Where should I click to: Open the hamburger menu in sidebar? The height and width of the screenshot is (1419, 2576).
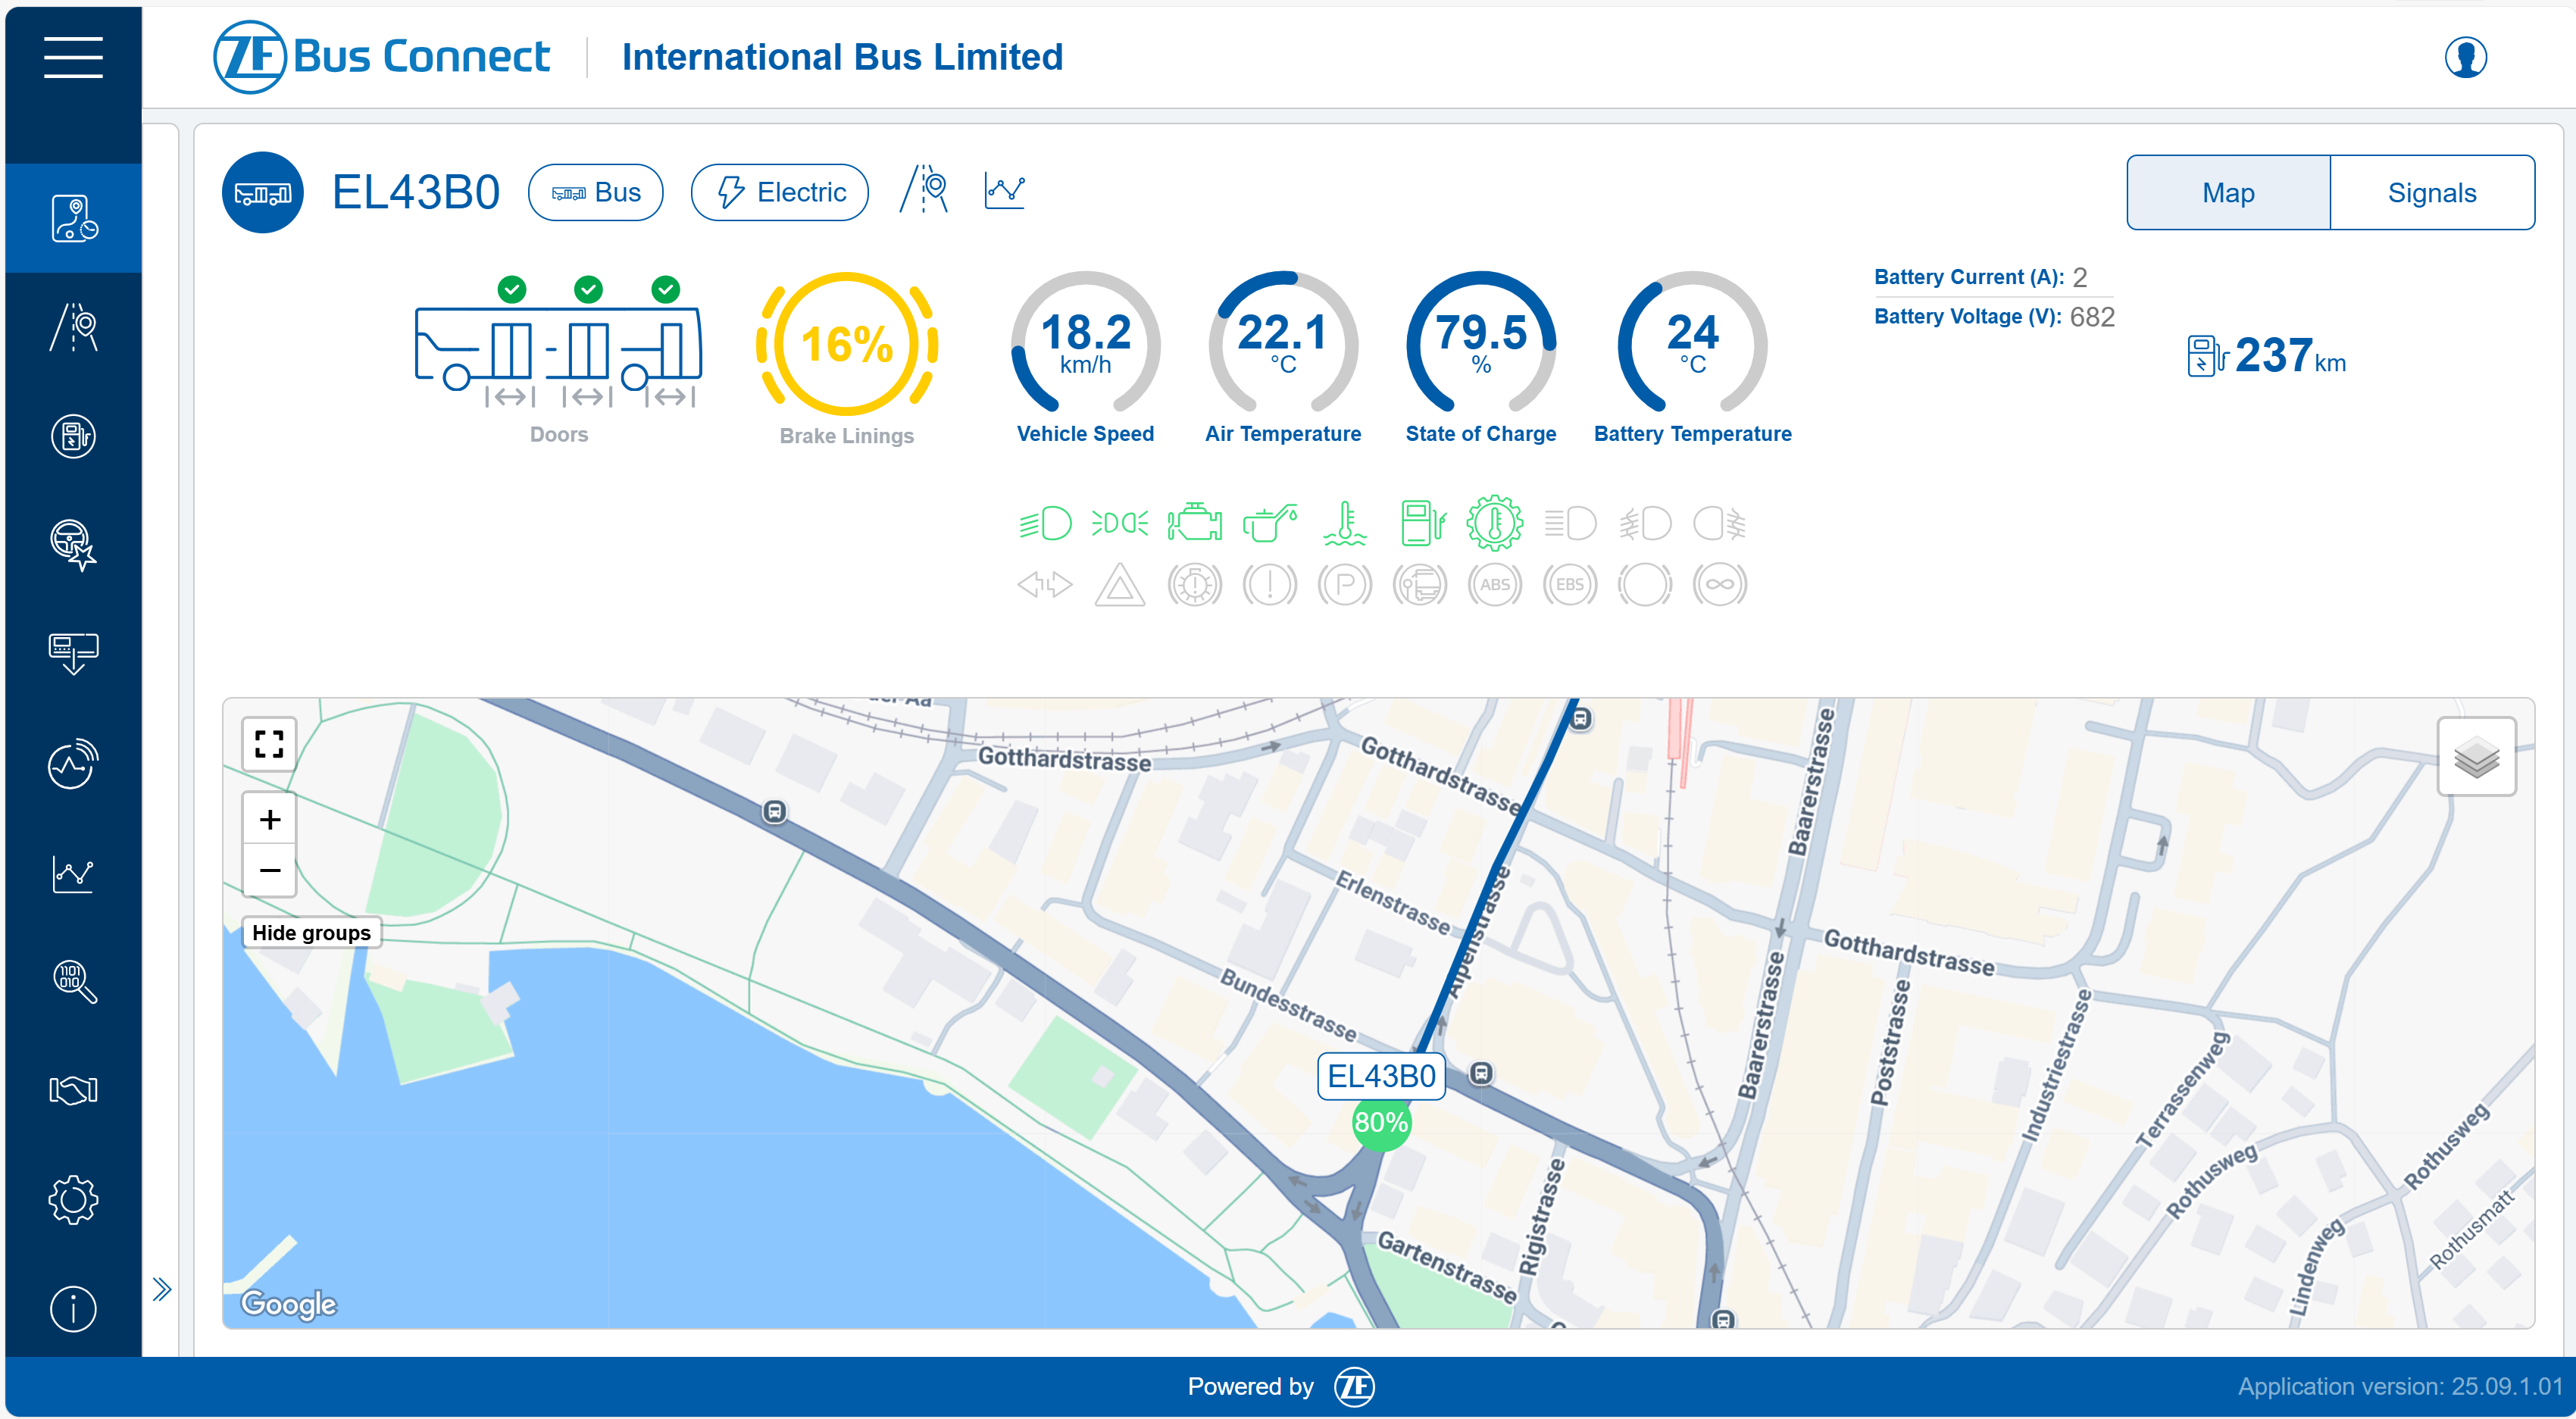(73, 57)
